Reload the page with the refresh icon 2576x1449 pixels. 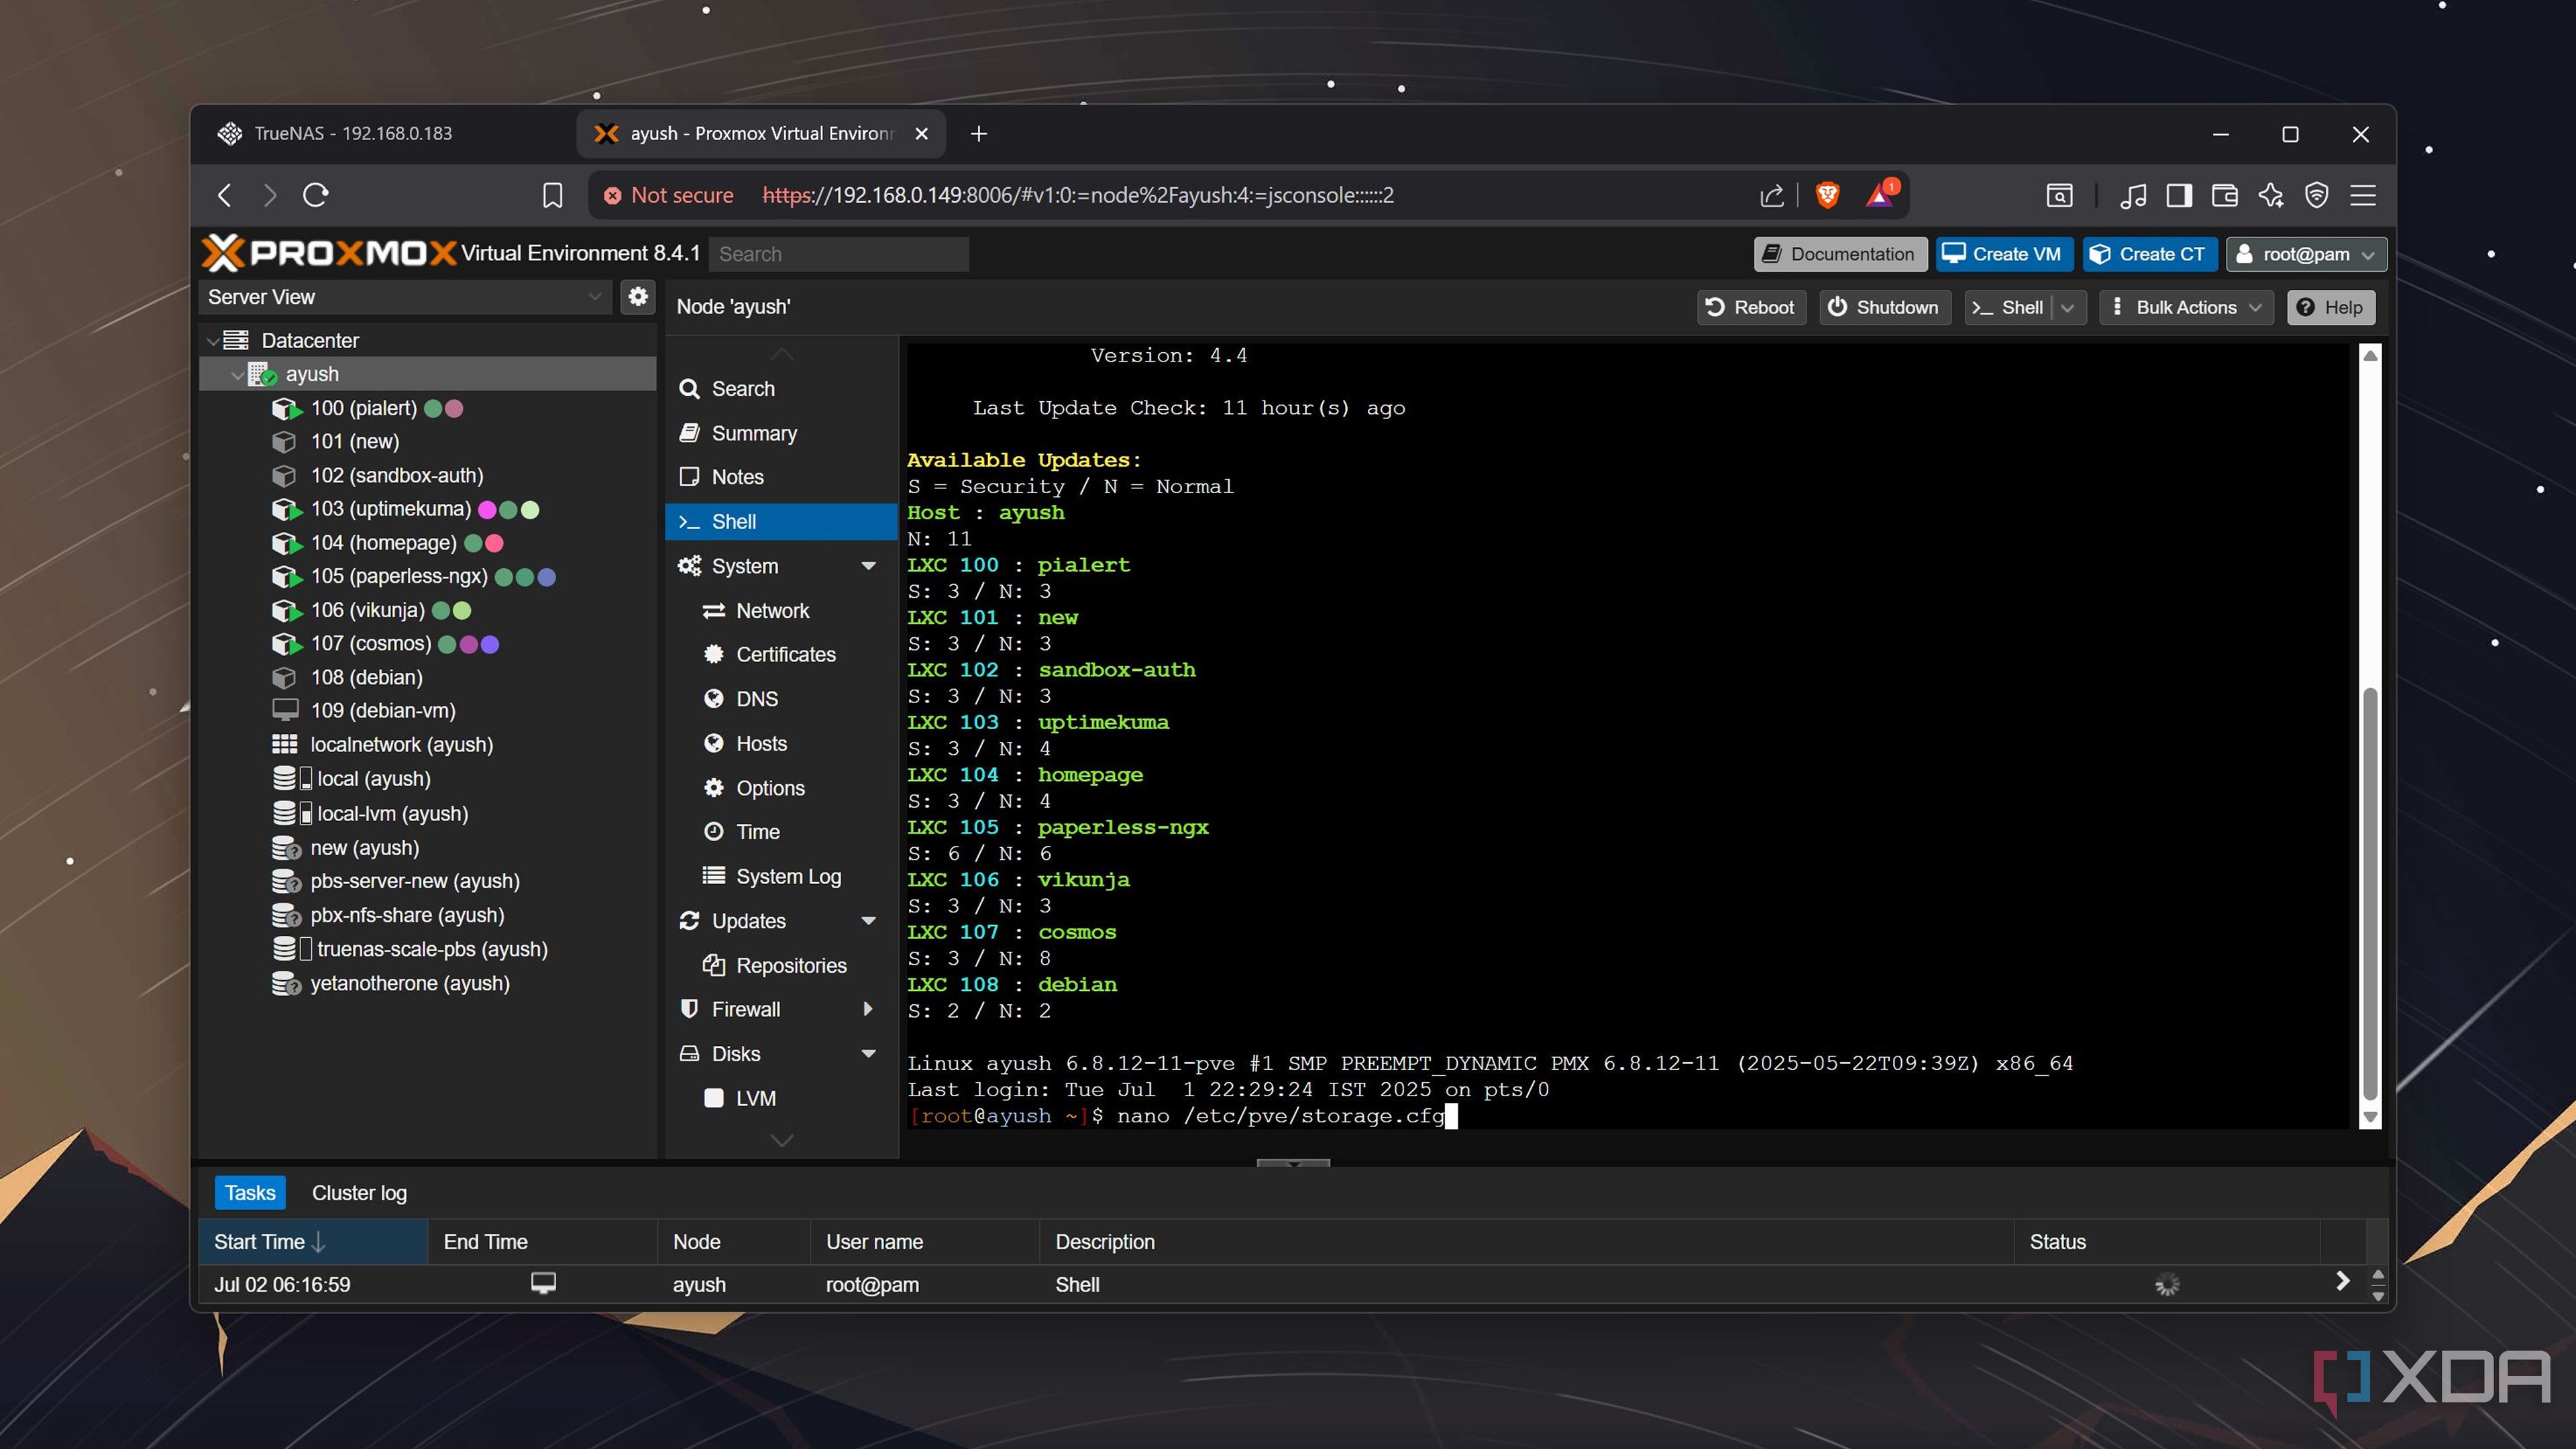click(316, 195)
